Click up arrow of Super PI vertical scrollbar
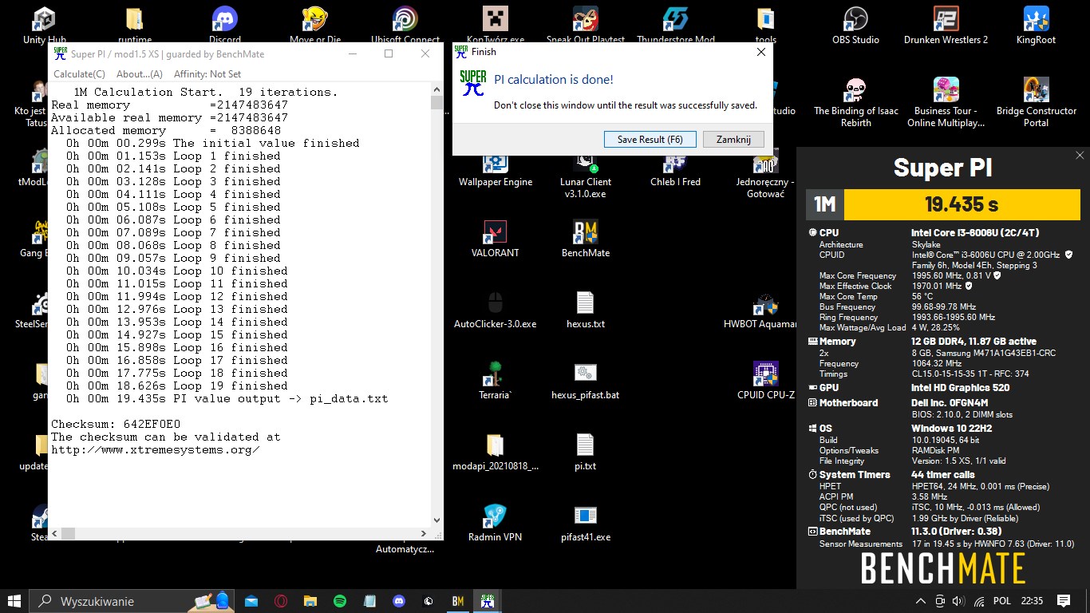Viewport: 1090px width, 613px height. [x=436, y=90]
